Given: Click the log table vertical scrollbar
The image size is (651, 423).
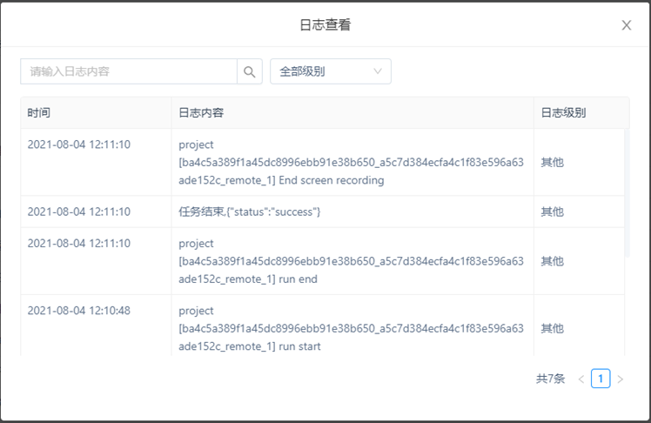Looking at the screenshot, I should point(627,191).
